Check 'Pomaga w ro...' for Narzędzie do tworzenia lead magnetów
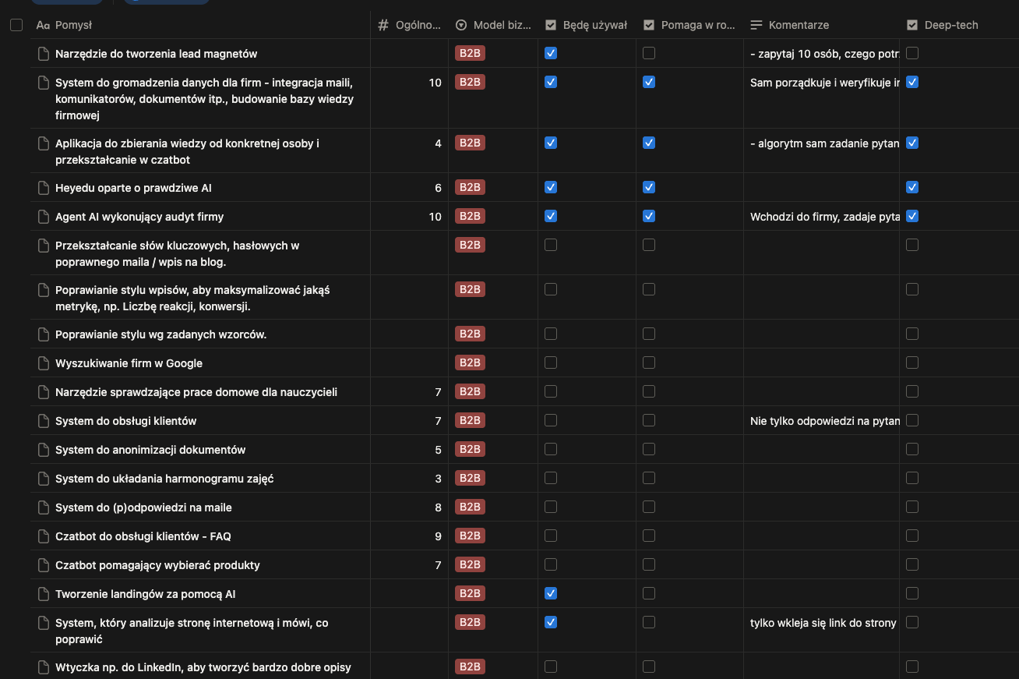The image size is (1019, 679). 649,53
